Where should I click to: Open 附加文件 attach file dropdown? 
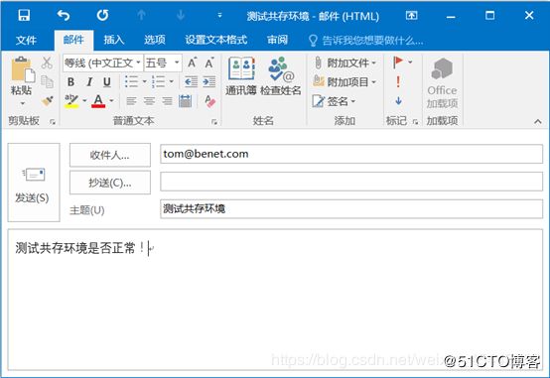(344, 63)
